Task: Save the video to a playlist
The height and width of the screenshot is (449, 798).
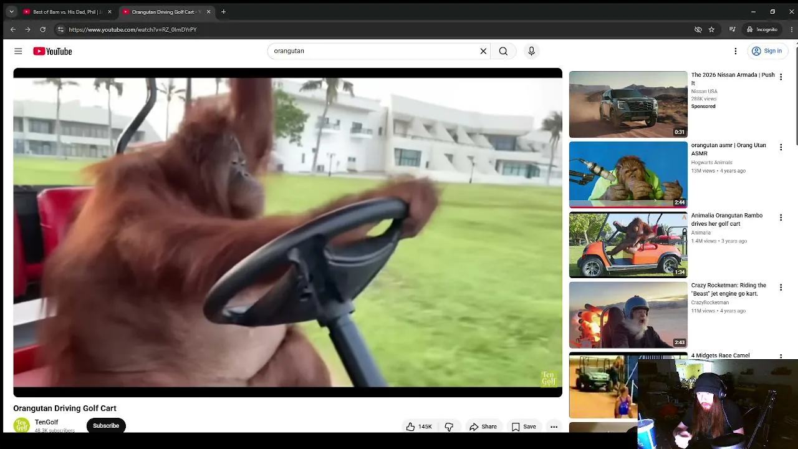Action: (524, 427)
